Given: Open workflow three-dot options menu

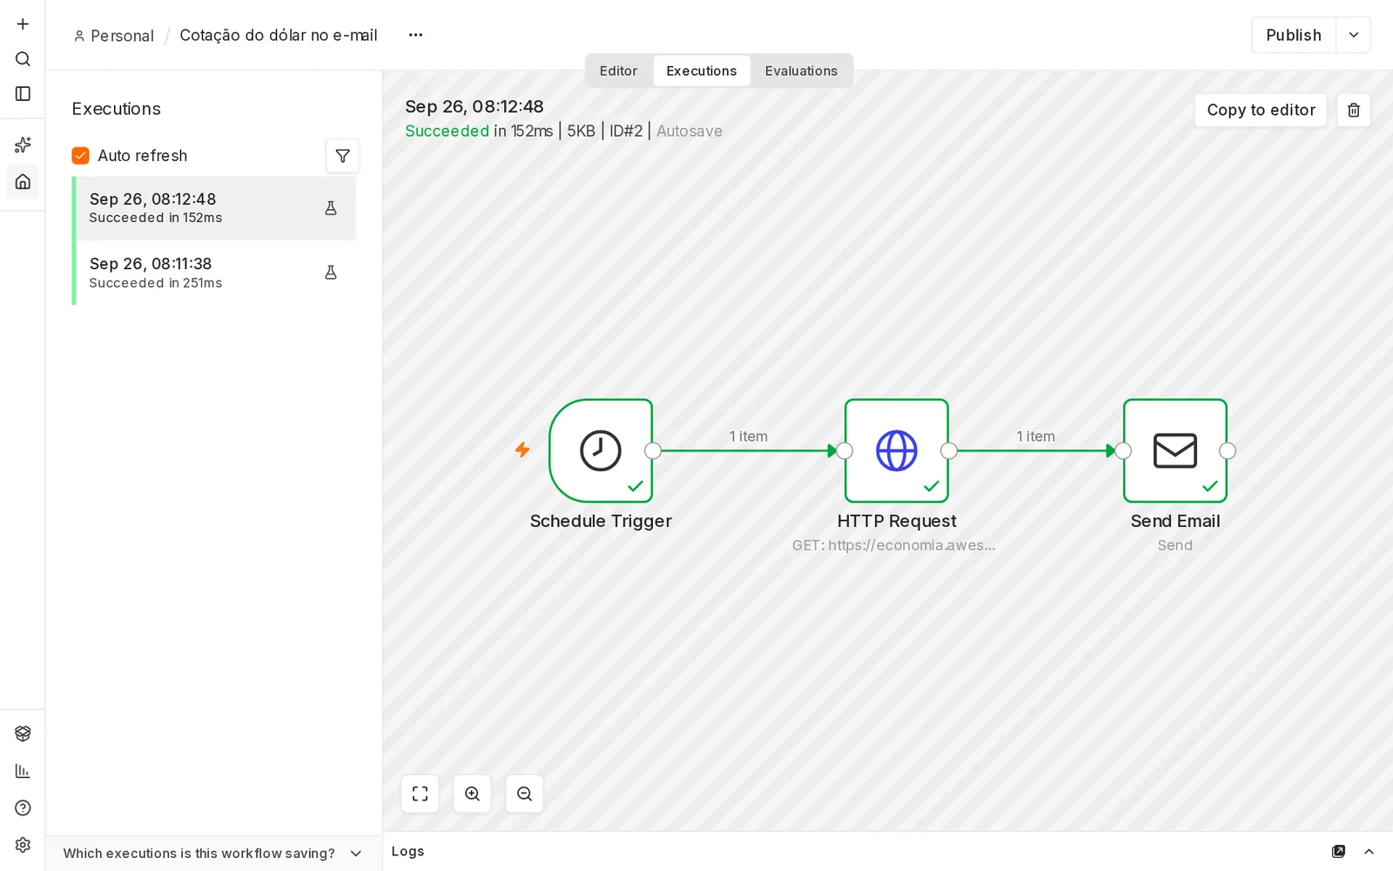Looking at the screenshot, I should point(415,35).
